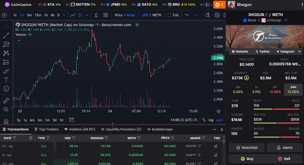Add Shogun to Watchlist

pyautogui.click(x=247, y=148)
